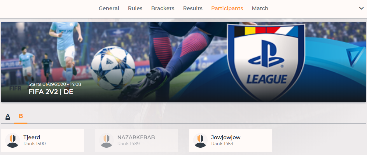
Task: Open the General tab
Action: click(109, 8)
